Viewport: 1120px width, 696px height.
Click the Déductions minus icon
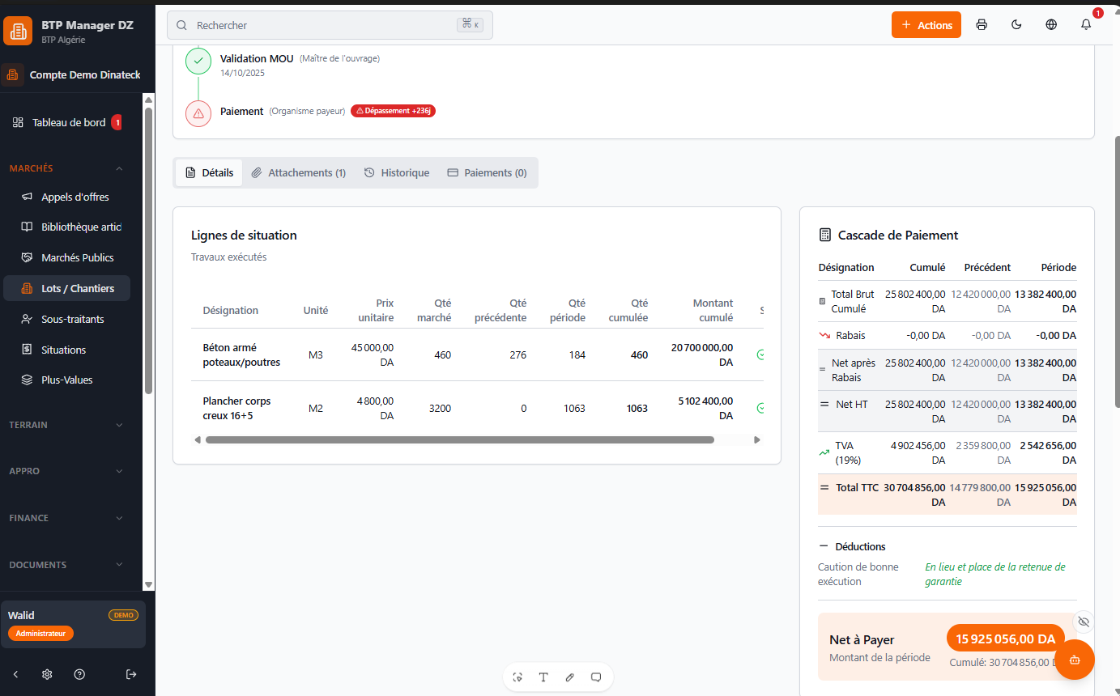click(x=824, y=546)
